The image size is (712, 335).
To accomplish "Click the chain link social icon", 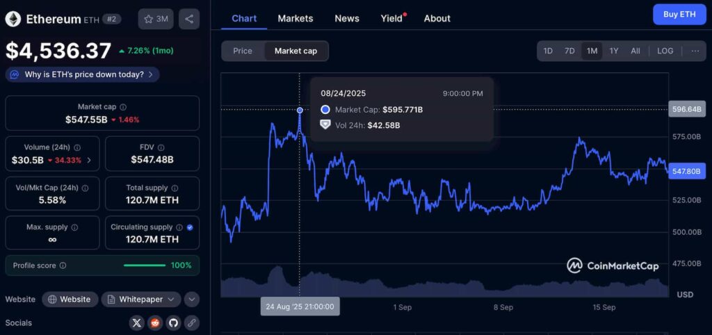I will coord(191,322).
